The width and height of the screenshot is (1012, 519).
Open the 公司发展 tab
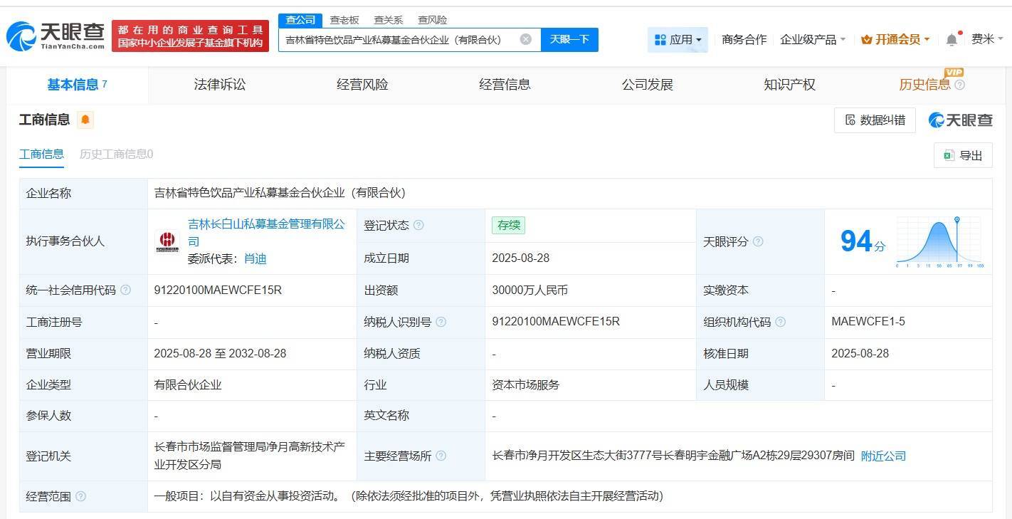click(647, 85)
